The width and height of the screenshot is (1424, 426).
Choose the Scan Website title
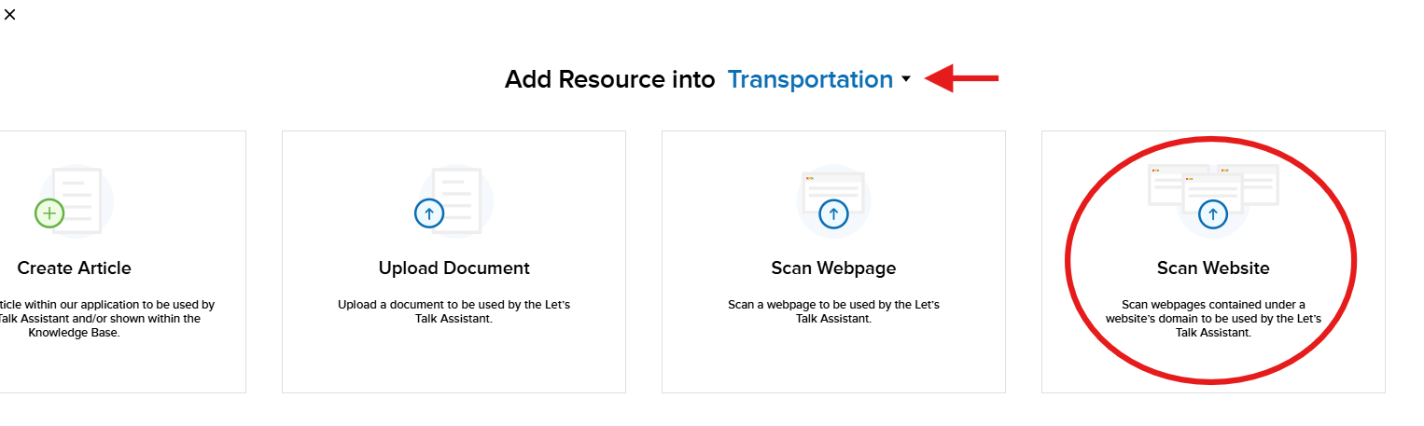pos(1213,268)
